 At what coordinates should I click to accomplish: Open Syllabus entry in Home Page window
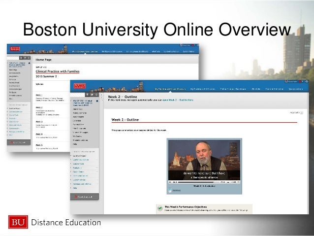[x=39, y=84]
